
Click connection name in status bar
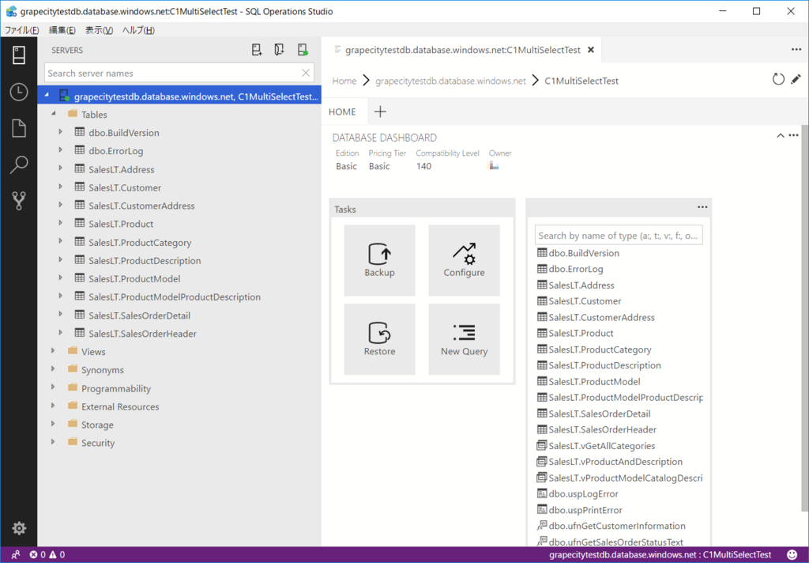point(660,555)
